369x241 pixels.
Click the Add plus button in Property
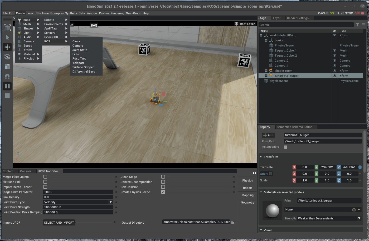pos(268,135)
